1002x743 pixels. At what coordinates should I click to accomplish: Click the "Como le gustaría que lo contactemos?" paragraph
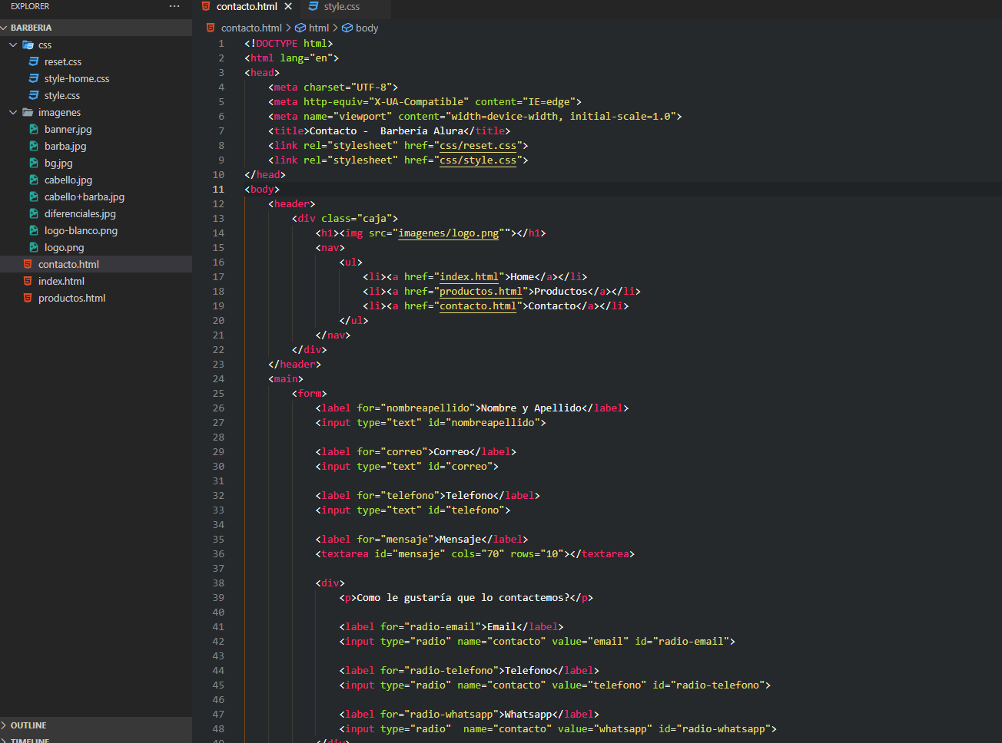click(x=466, y=597)
